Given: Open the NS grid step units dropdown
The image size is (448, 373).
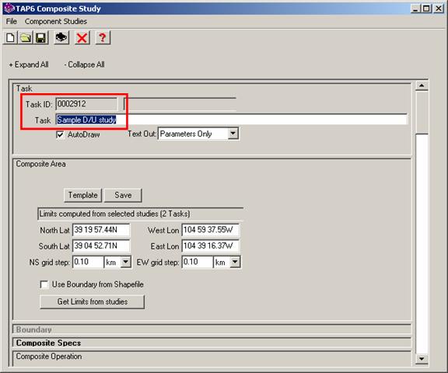Looking at the screenshot, I should click(x=126, y=262).
